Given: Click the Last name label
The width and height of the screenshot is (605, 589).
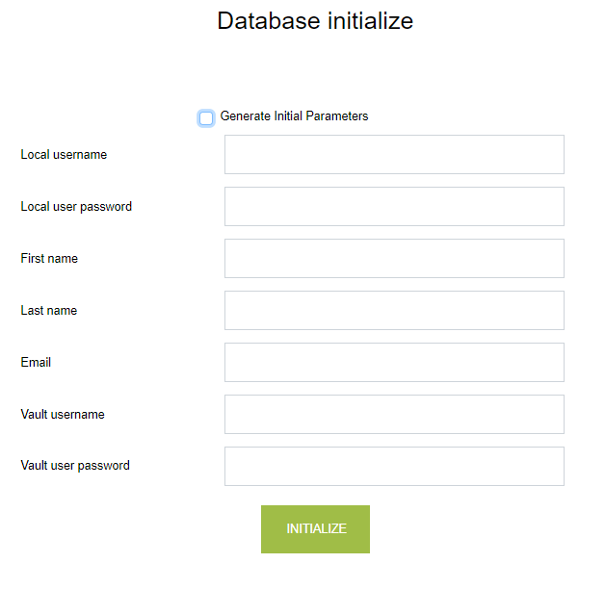Looking at the screenshot, I should point(49,311).
